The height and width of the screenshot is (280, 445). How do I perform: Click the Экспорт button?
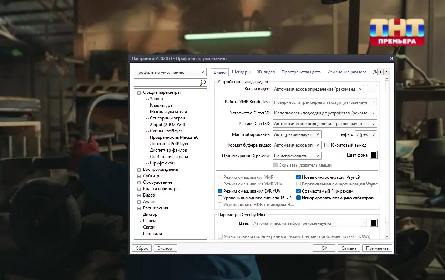point(166,248)
